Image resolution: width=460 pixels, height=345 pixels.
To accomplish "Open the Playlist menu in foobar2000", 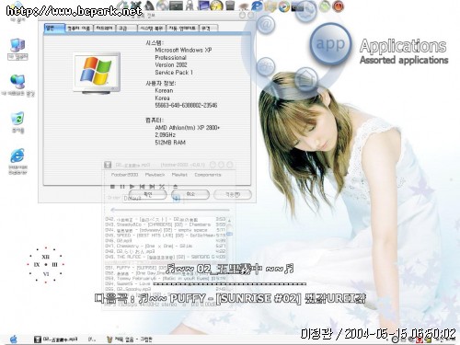I will [179, 175].
